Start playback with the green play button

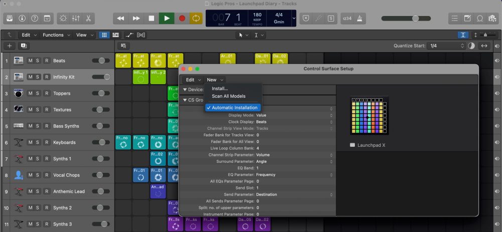tap(167, 19)
